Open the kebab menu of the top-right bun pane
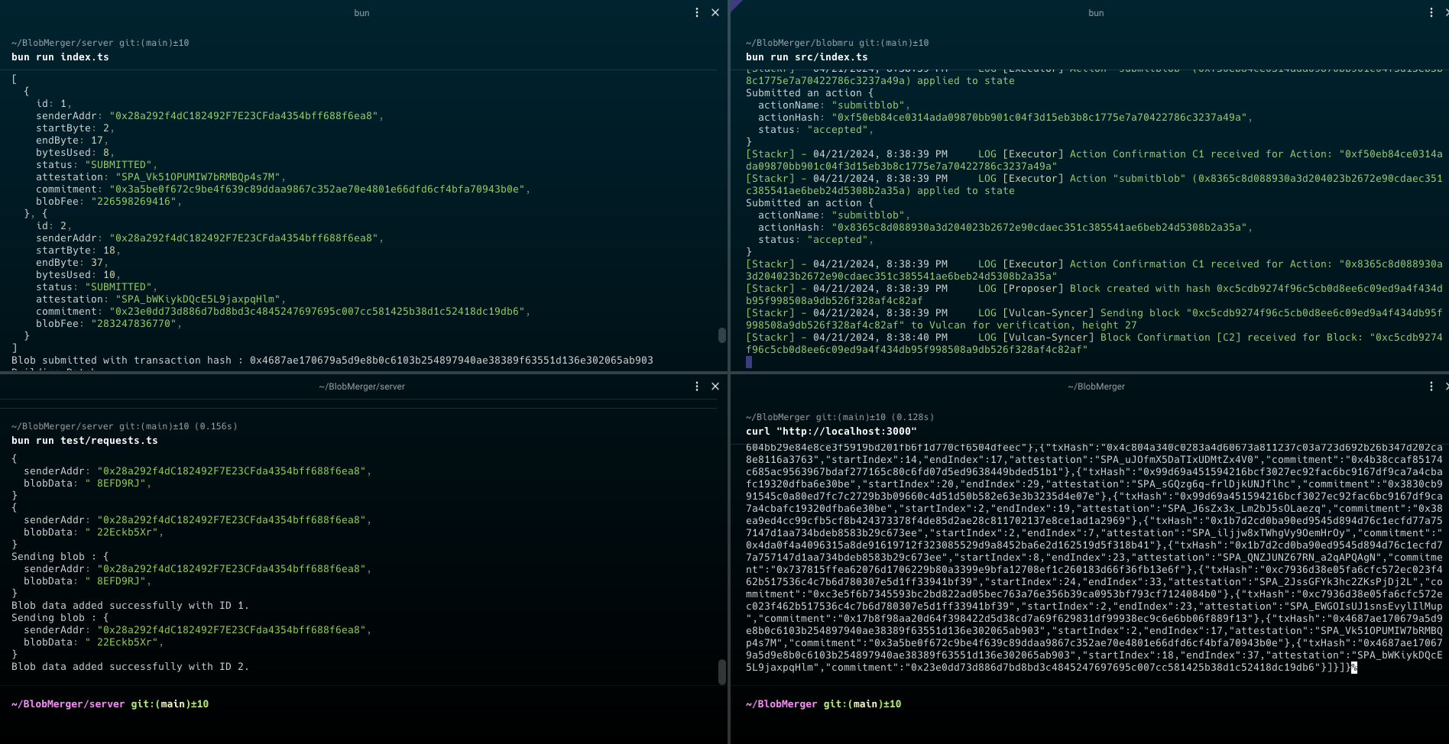Viewport: 1449px width, 744px height. coord(1431,13)
